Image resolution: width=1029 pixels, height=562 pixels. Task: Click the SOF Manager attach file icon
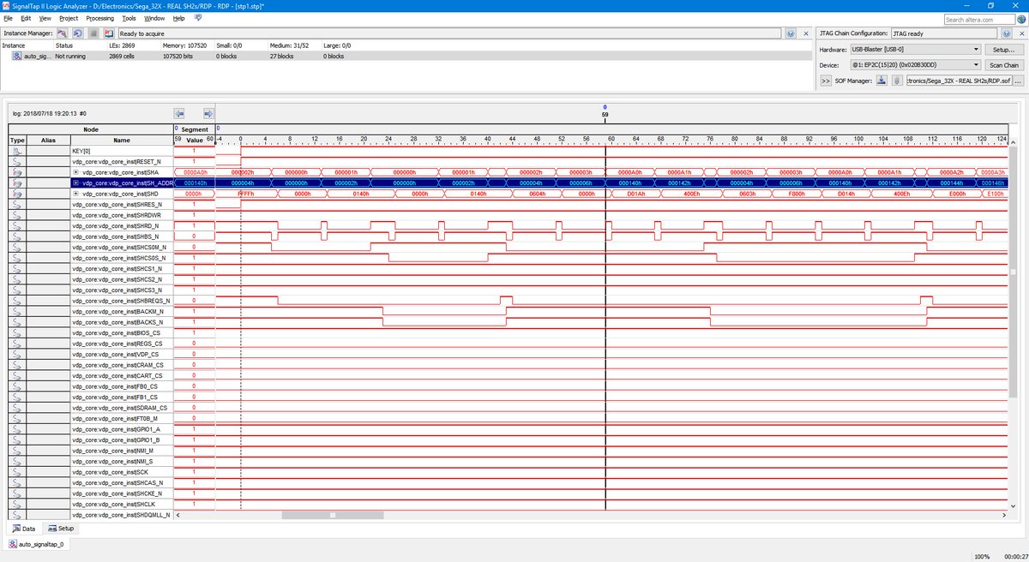pos(897,81)
